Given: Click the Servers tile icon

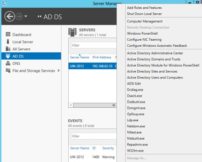Looking at the screenshot, I should [72, 32].
